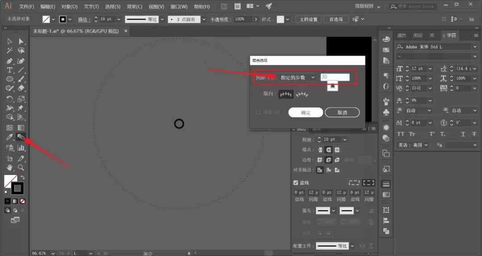Expand the fill color dropdown in control bar

click(54, 19)
